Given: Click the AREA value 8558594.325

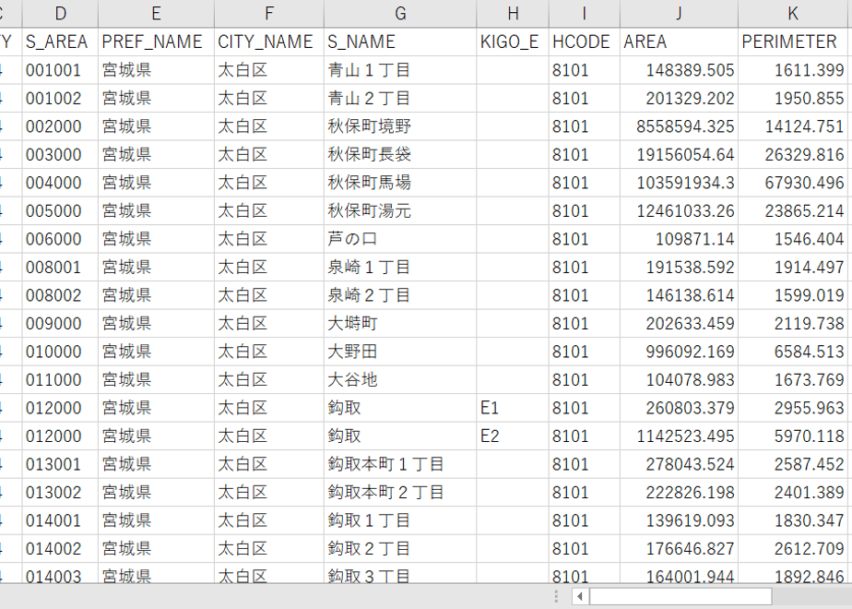Looking at the screenshot, I should (679, 126).
